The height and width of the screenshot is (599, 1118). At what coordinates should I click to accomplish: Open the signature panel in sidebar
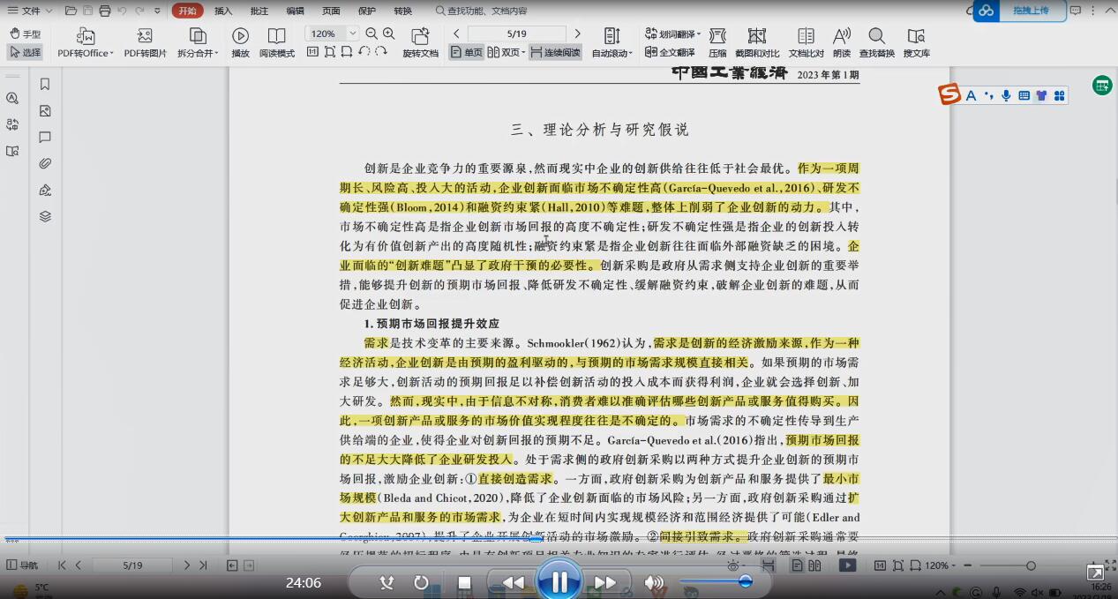45,190
